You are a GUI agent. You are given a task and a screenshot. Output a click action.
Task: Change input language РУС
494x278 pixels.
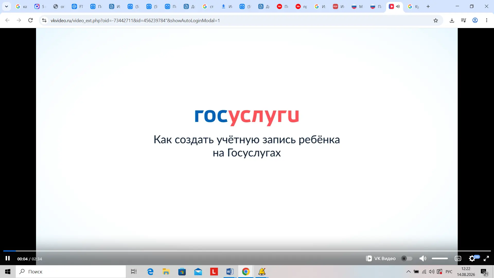point(449,272)
